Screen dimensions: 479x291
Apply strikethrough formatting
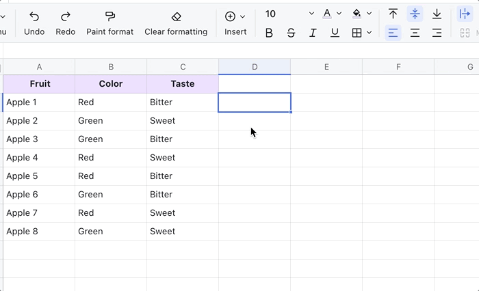click(x=291, y=33)
